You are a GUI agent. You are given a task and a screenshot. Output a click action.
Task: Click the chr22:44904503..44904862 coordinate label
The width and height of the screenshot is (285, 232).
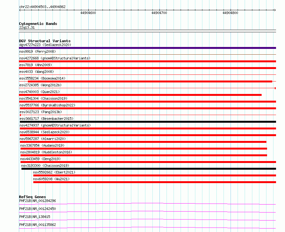pos(42,7)
